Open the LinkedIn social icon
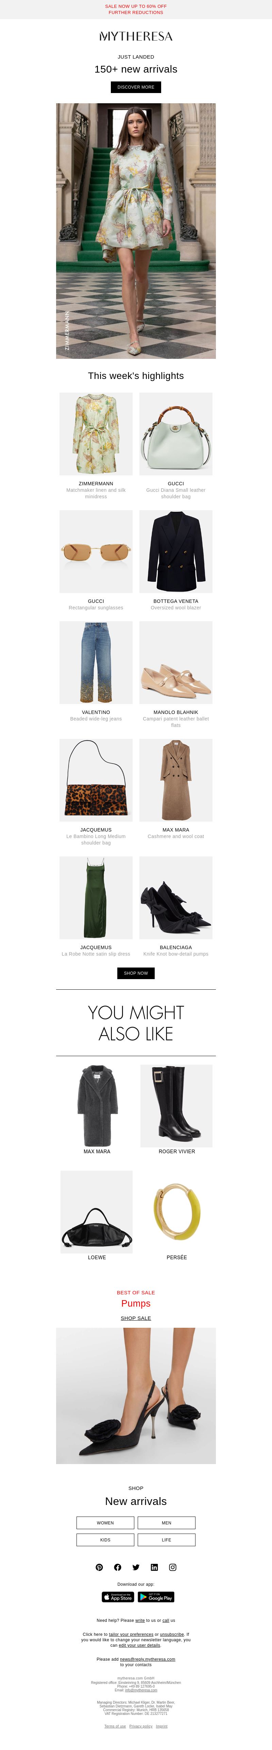272x1750 pixels. (x=154, y=1567)
